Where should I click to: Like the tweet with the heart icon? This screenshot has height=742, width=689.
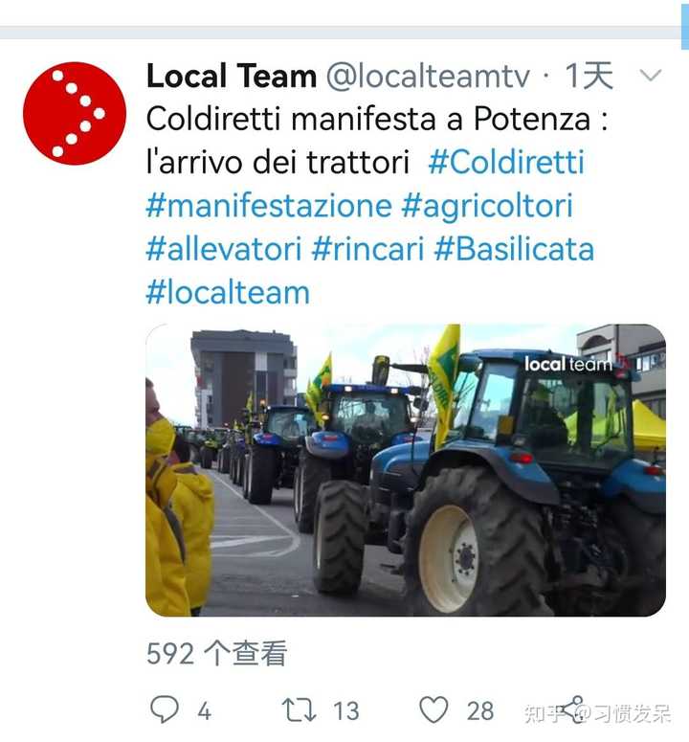coord(433,709)
